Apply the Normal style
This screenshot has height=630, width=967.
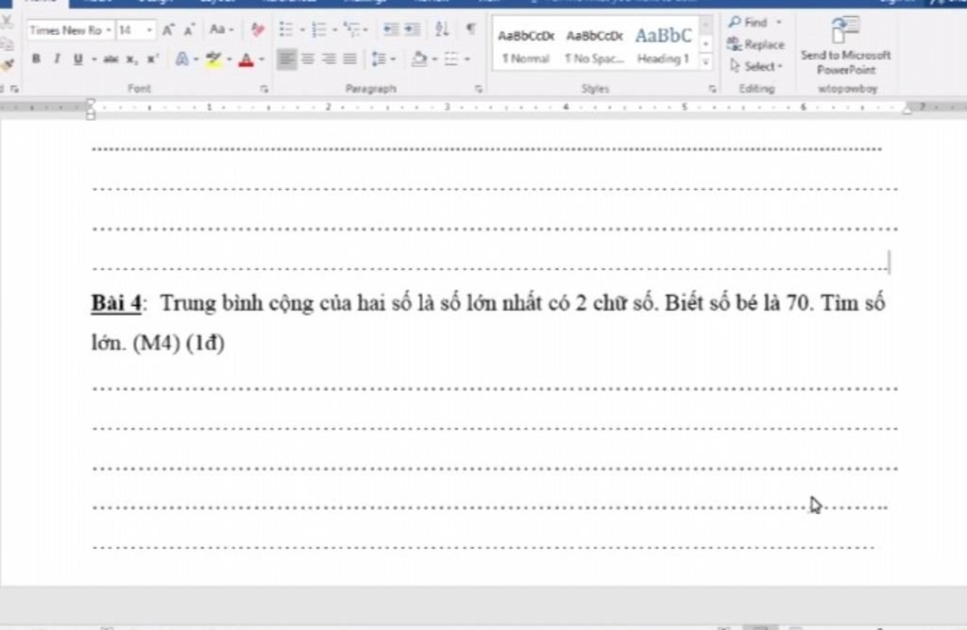point(525,45)
